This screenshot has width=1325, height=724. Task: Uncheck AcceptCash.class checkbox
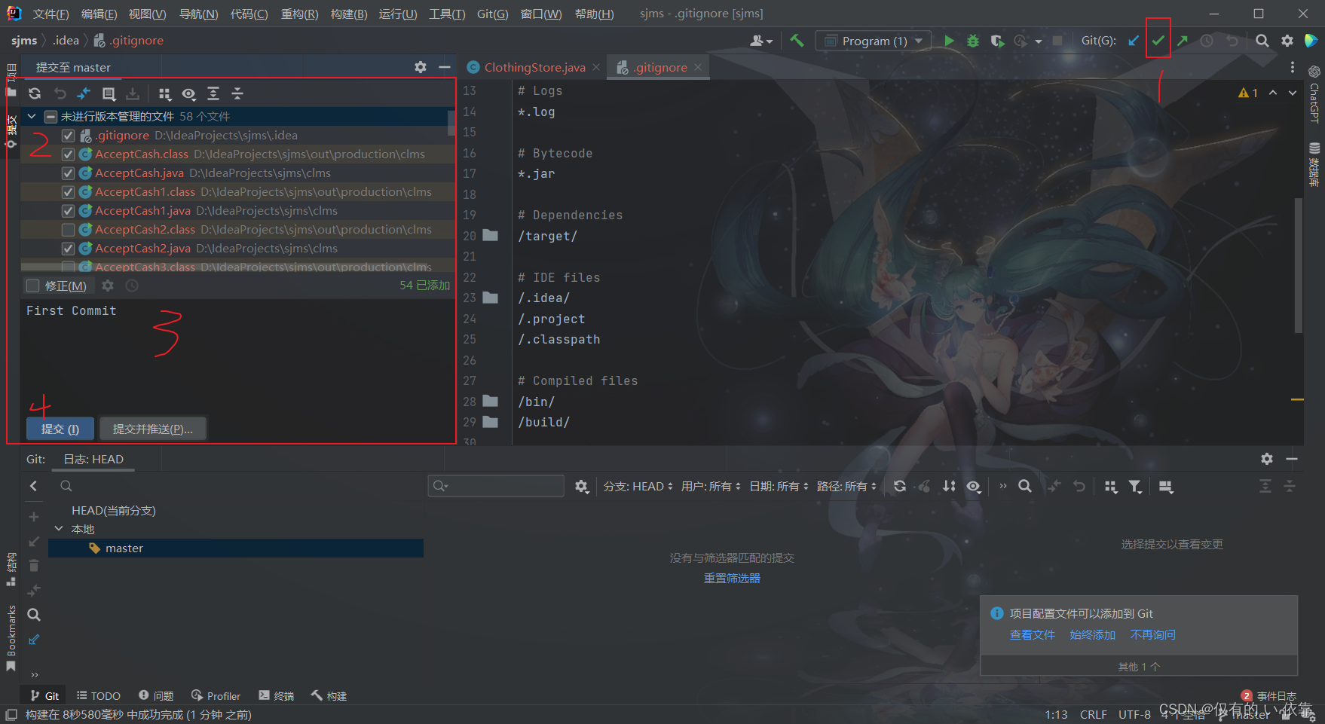pyautogui.click(x=68, y=154)
